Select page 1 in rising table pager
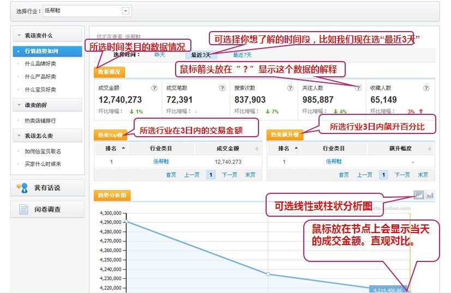Image resolution: width=451 pixels, height=293 pixels. [x=383, y=175]
